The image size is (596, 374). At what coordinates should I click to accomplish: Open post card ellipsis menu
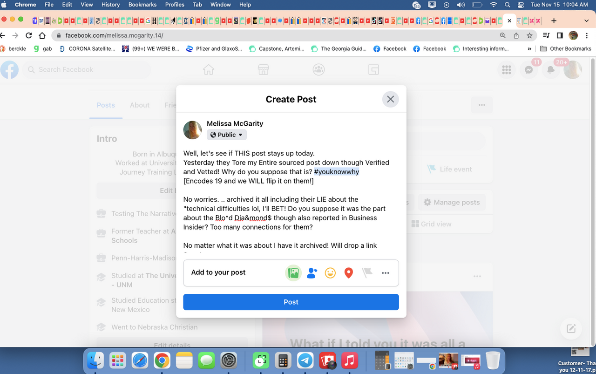[477, 276]
